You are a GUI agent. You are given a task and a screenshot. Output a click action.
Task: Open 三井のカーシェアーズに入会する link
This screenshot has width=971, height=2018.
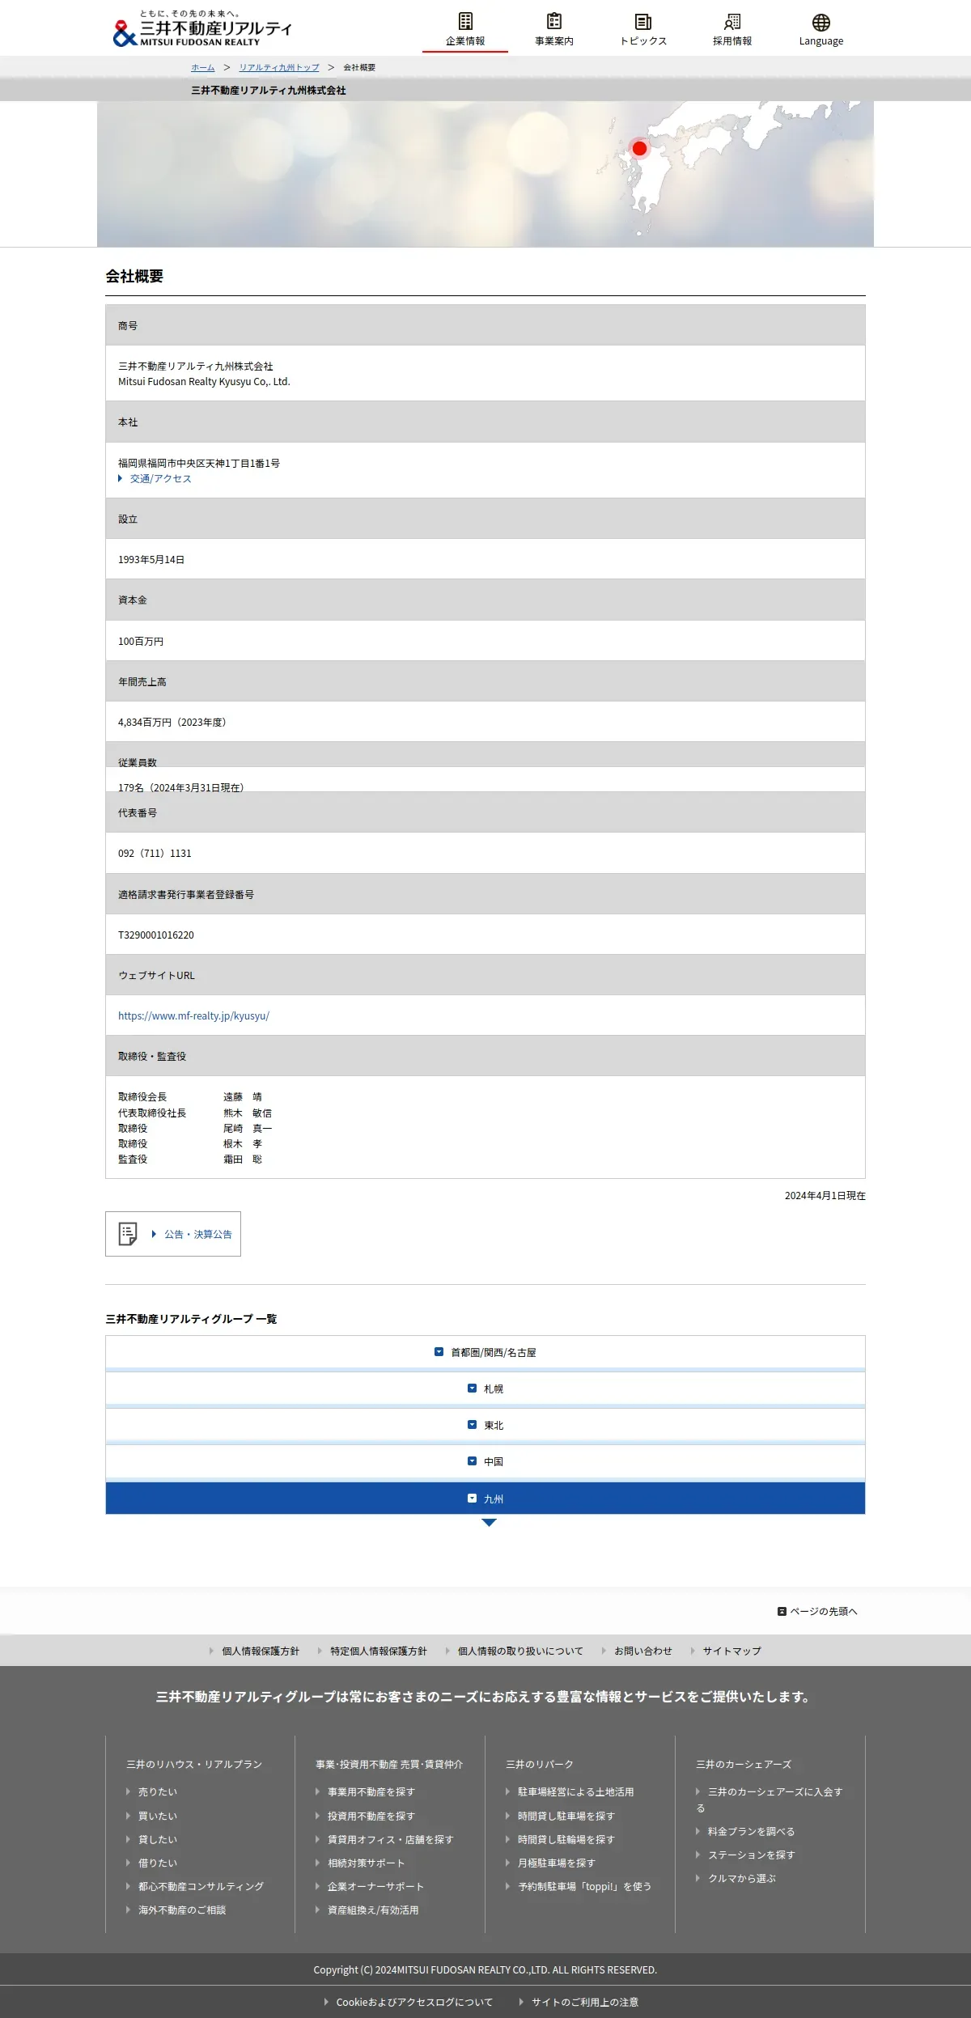pos(770,1800)
